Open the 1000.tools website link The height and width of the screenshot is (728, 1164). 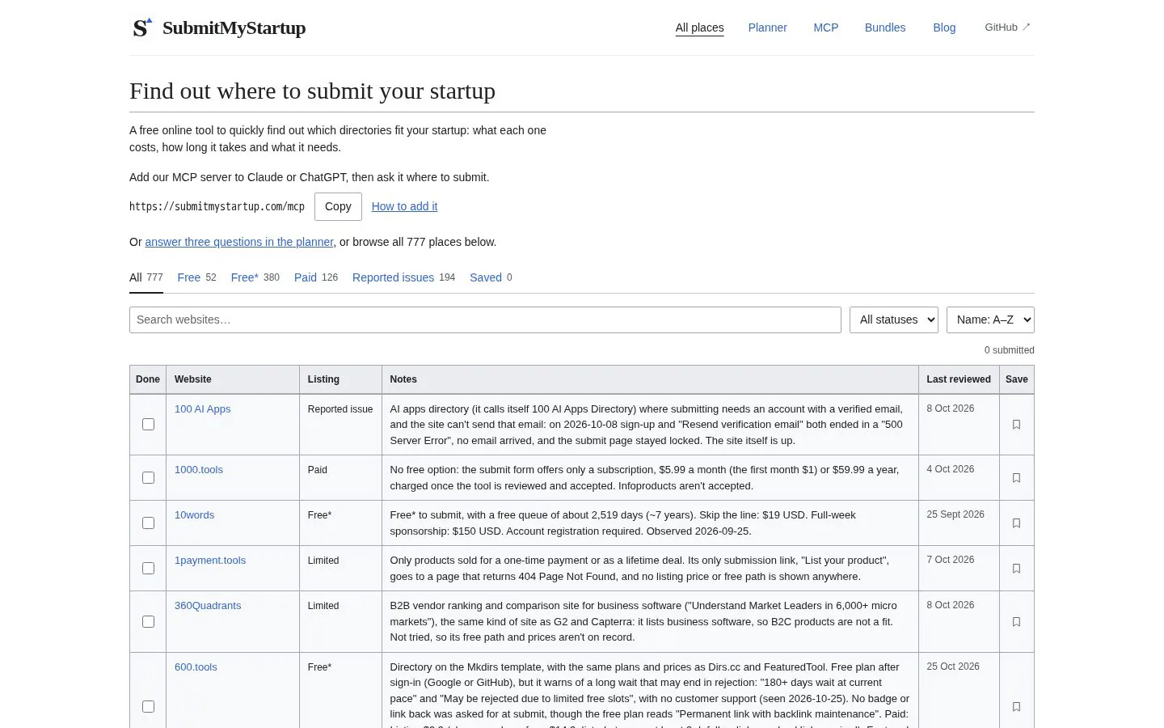(x=199, y=470)
